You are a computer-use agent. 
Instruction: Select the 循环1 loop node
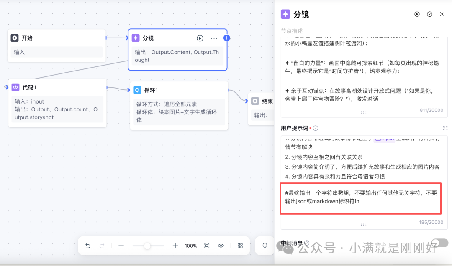tap(179, 106)
